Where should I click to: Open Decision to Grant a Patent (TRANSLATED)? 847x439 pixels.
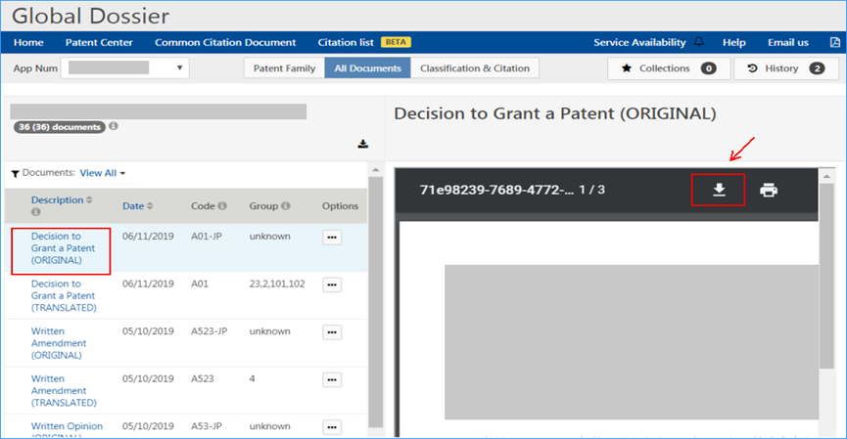tap(64, 295)
